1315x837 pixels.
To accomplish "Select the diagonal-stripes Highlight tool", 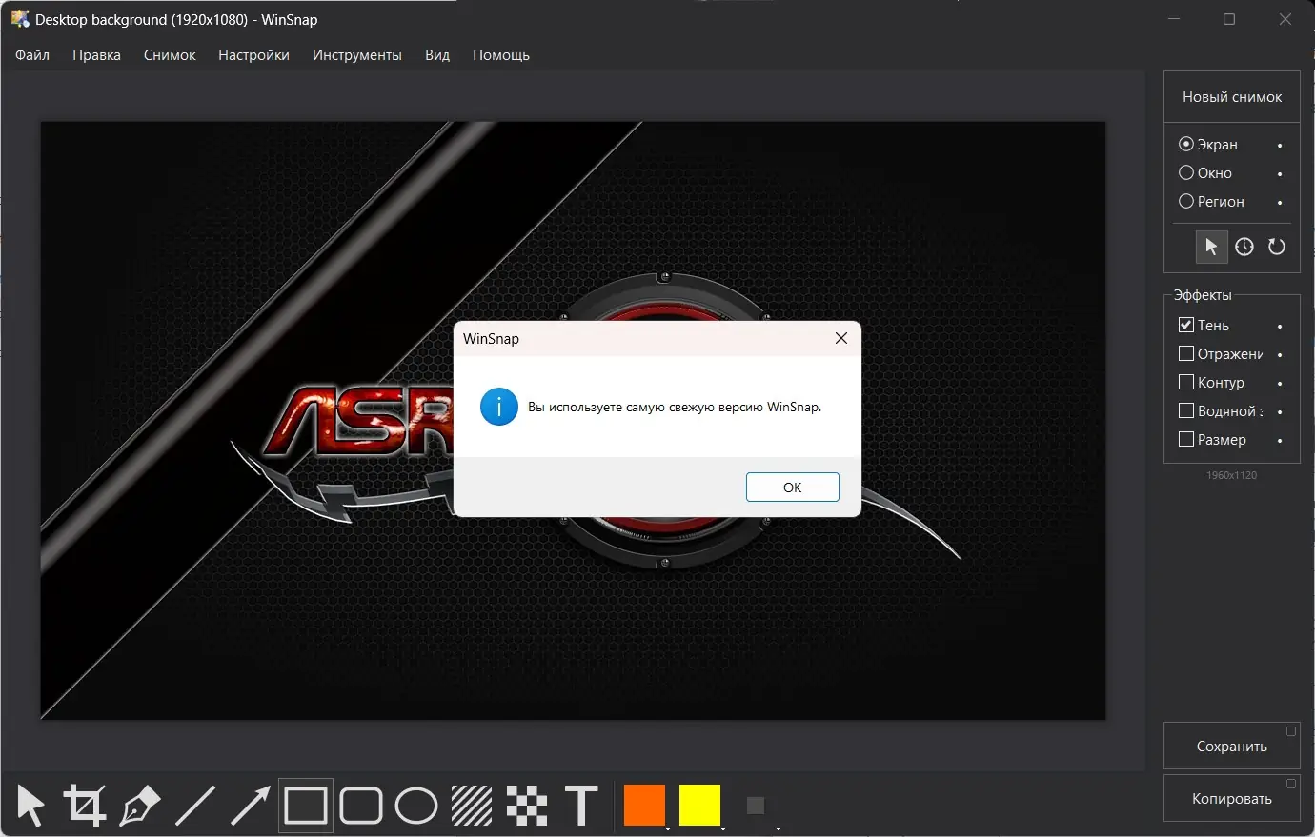I will coord(472,806).
